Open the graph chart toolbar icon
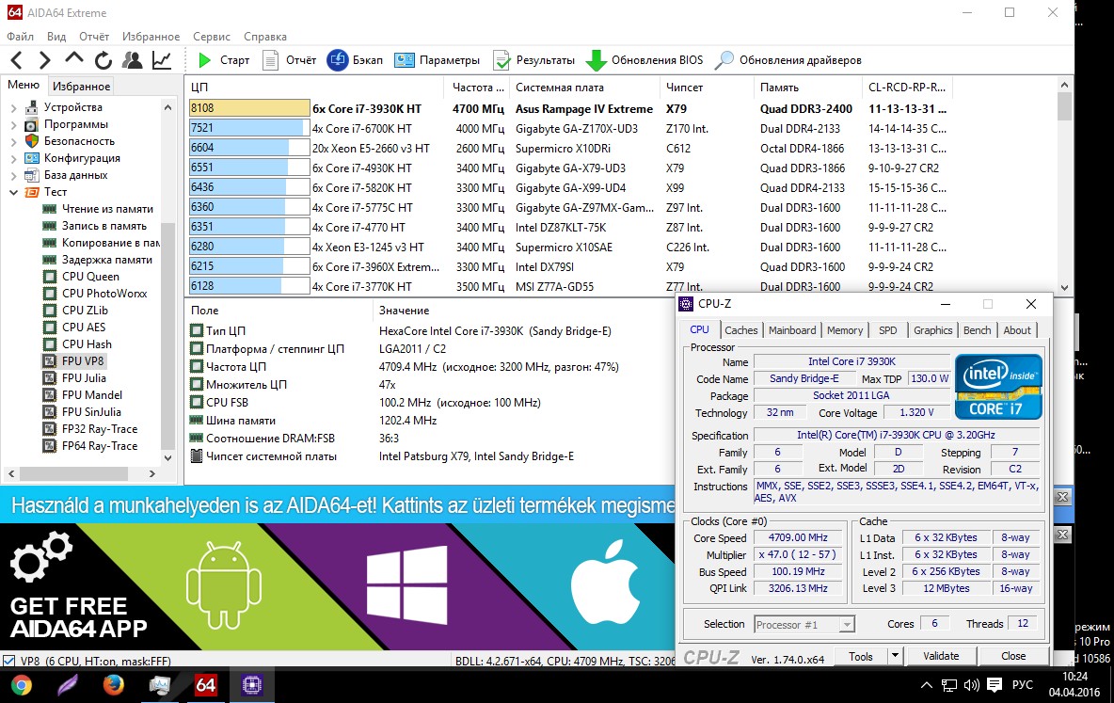1114x703 pixels. point(162,60)
